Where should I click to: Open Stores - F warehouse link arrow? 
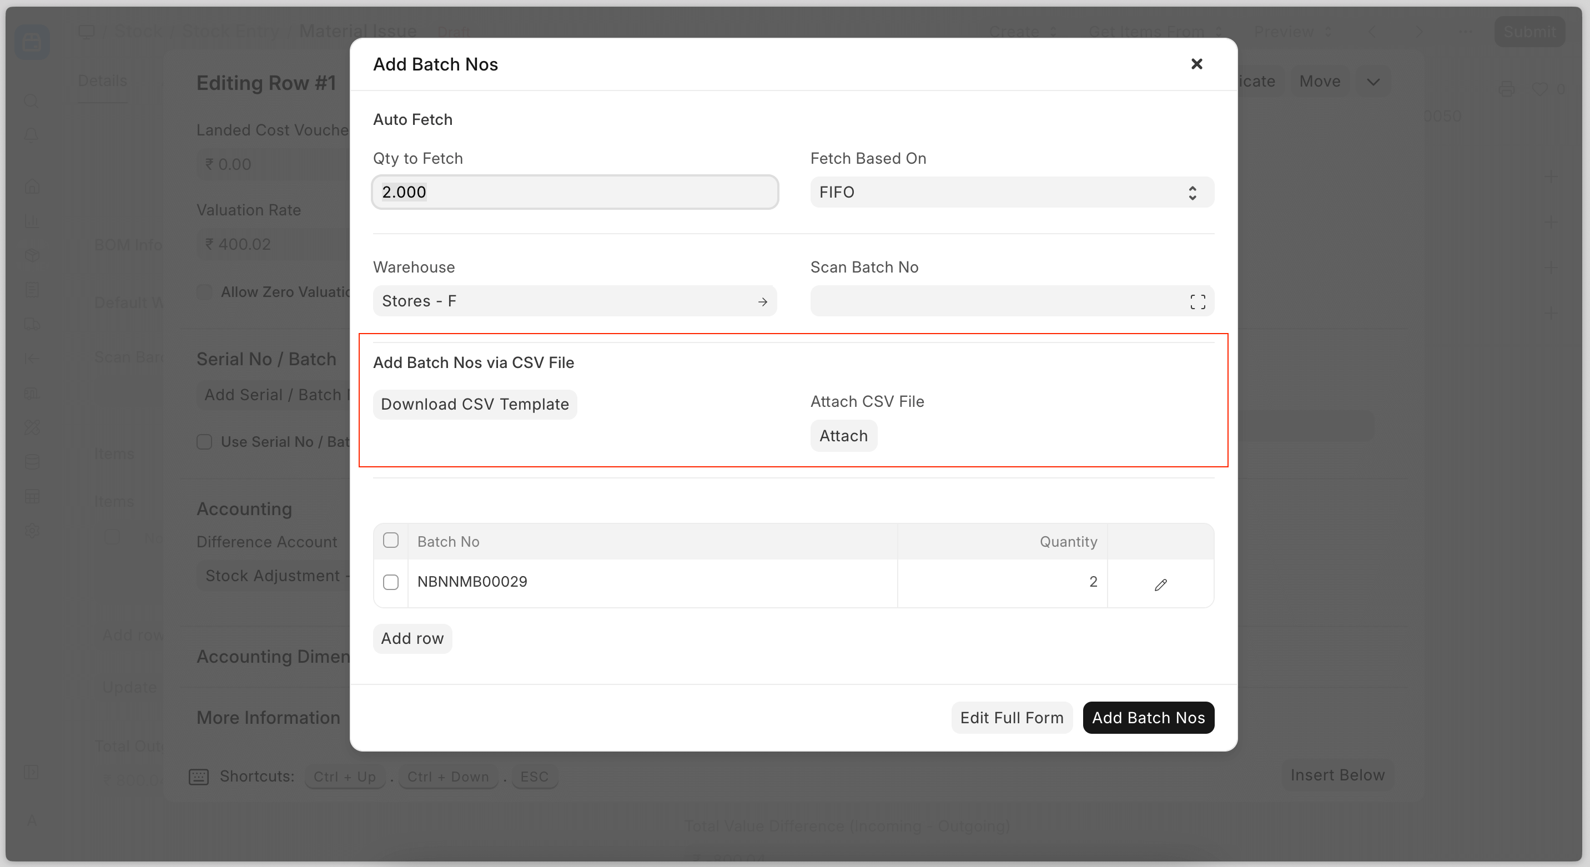pyautogui.click(x=762, y=301)
